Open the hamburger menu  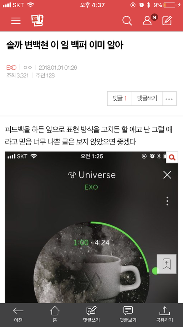click(16, 21)
